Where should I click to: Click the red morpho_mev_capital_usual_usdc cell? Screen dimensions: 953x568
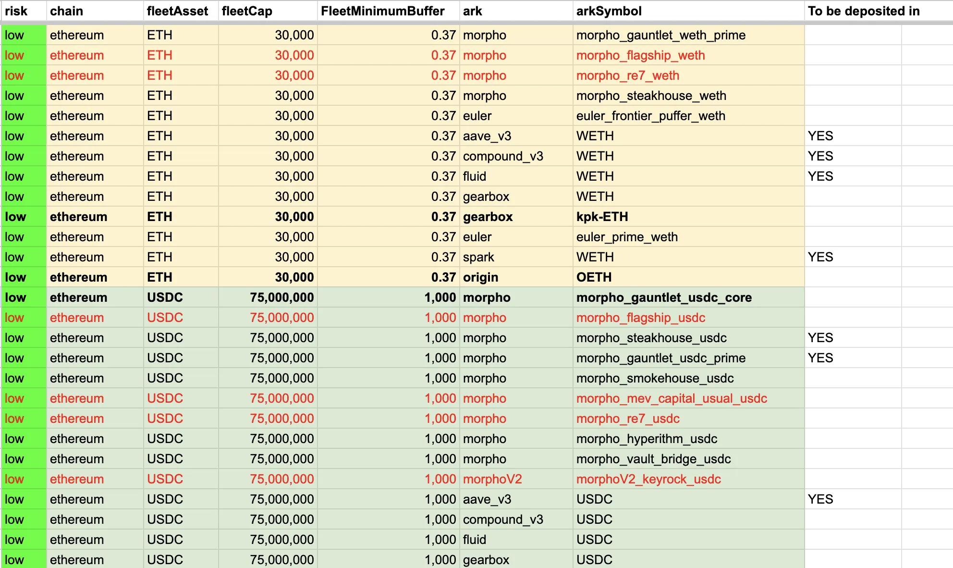pyautogui.click(x=671, y=398)
